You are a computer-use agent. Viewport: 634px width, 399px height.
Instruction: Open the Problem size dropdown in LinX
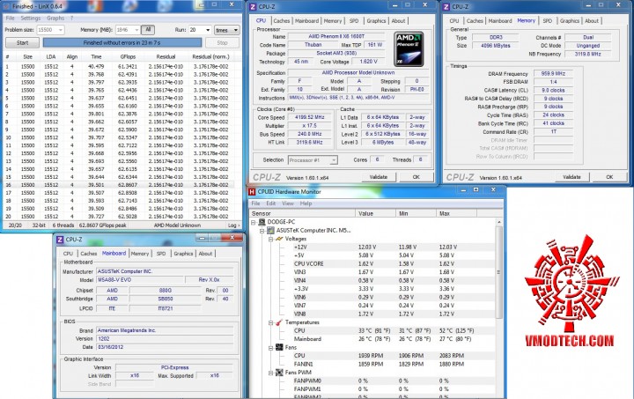point(60,30)
